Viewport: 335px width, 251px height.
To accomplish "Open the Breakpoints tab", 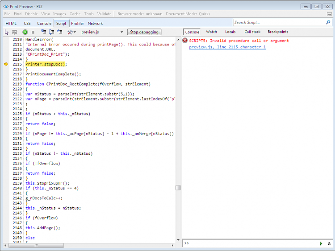I will coord(278,32).
